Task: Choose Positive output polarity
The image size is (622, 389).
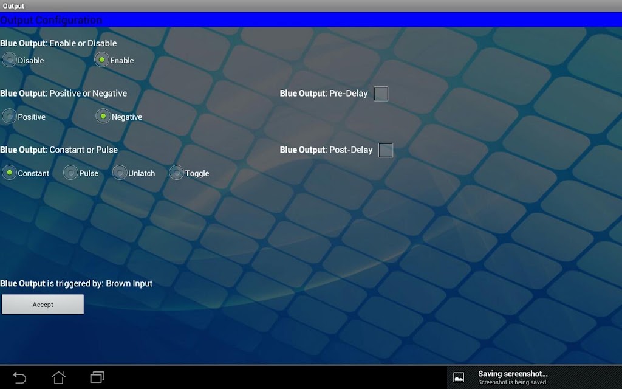Action: tap(9, 116)
